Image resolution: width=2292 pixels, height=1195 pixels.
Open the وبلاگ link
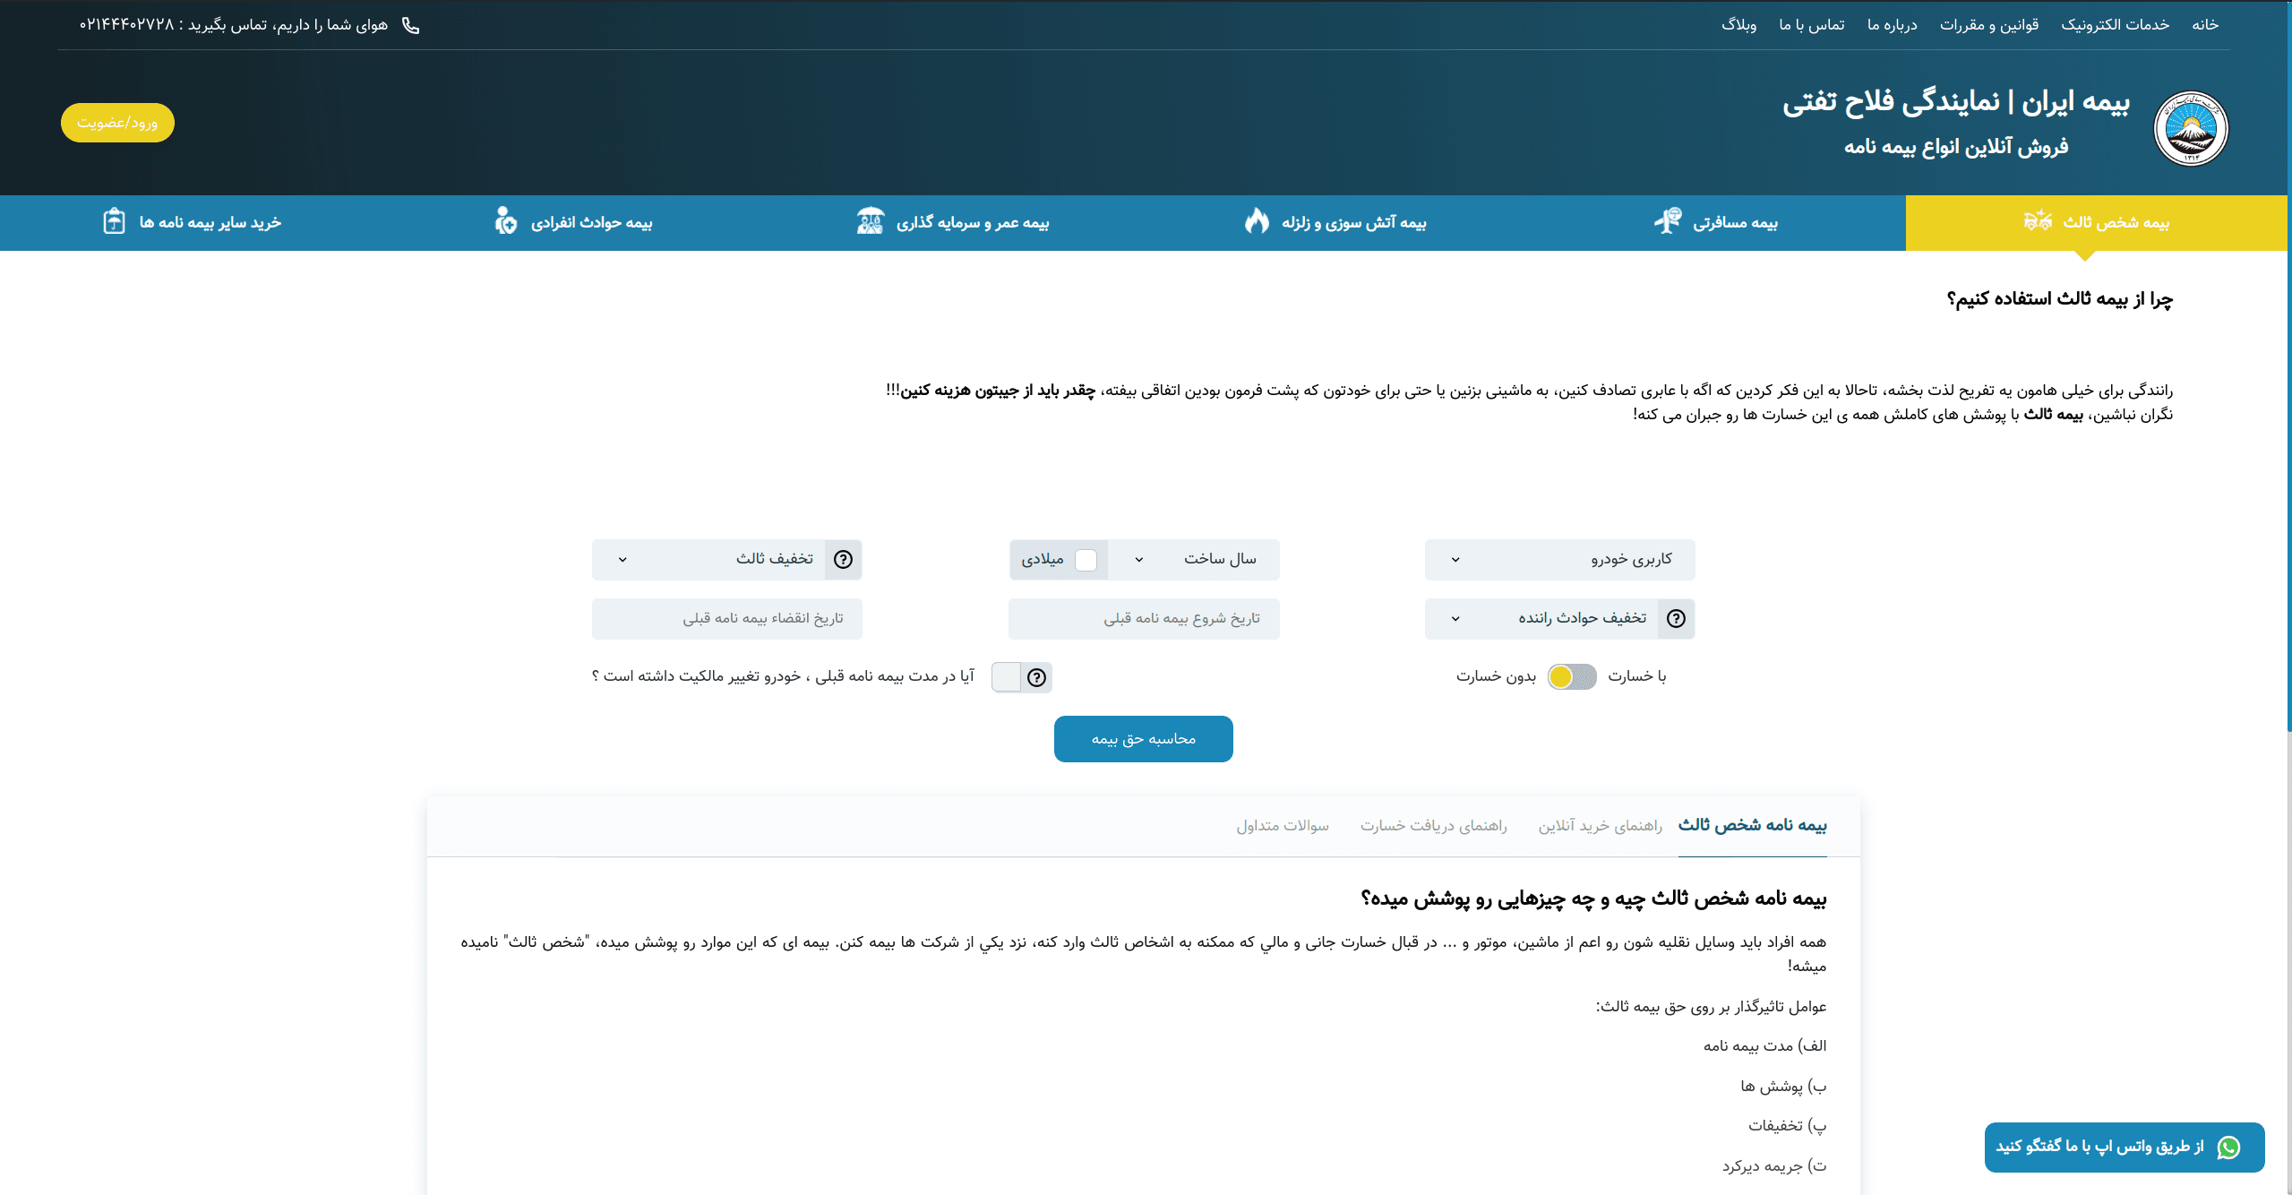[1738, 25]
